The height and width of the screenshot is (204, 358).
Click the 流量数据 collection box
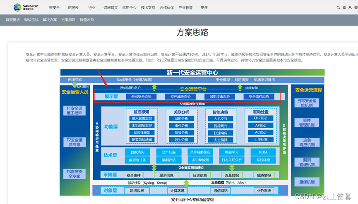[x=231, y=175]
